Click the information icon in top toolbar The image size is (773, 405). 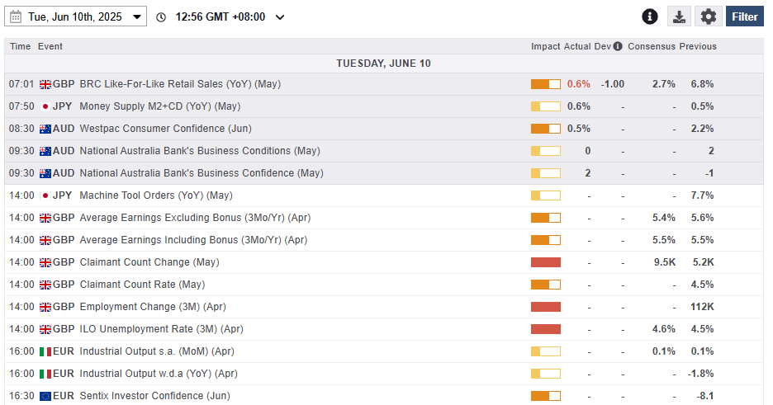(650, 16)
